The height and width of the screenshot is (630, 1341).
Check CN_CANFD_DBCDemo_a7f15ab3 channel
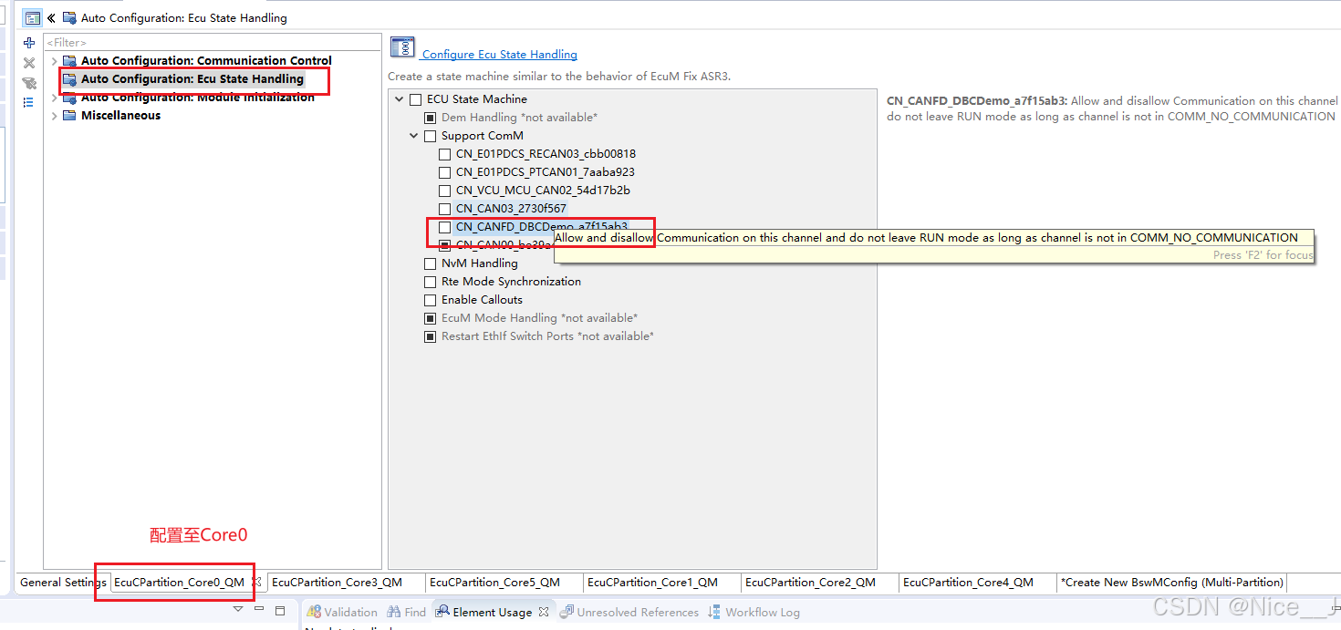click(444, 227)
